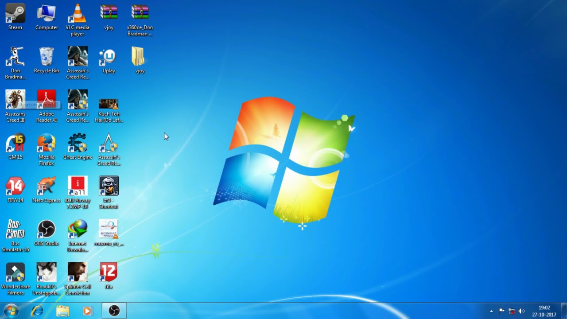Open the volume speaker tray icon

[x=521, y=311]
